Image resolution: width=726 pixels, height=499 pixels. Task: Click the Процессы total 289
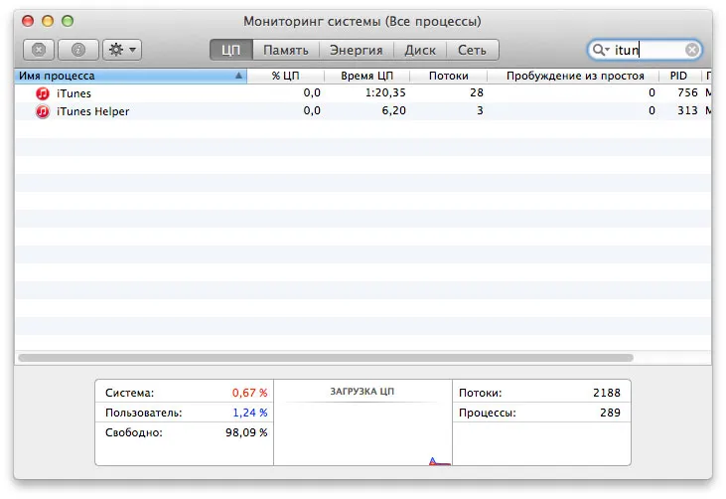click(x=610, y=413)
